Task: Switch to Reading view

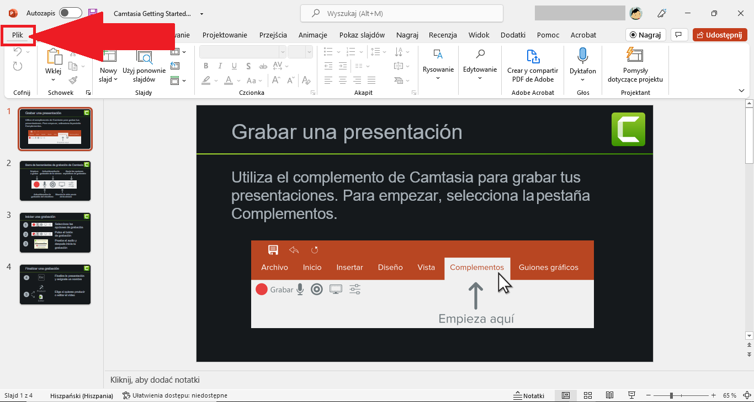Action: click(609, 395)
